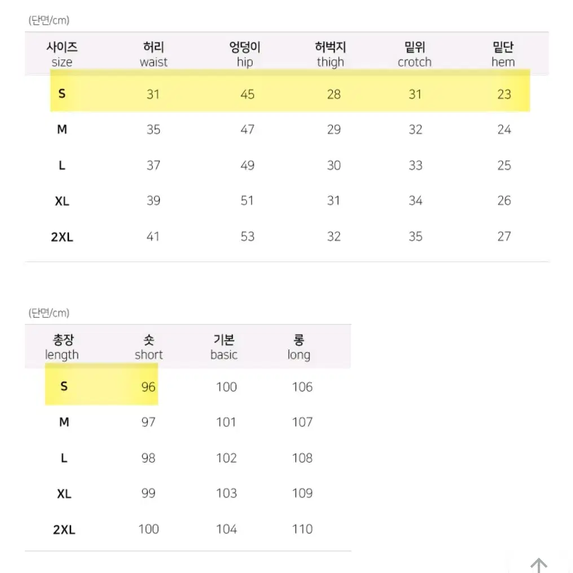Image resolution: width=573 pixels, height=573 pixels.
Task: Click the waist column header
Action: point(153,54)
